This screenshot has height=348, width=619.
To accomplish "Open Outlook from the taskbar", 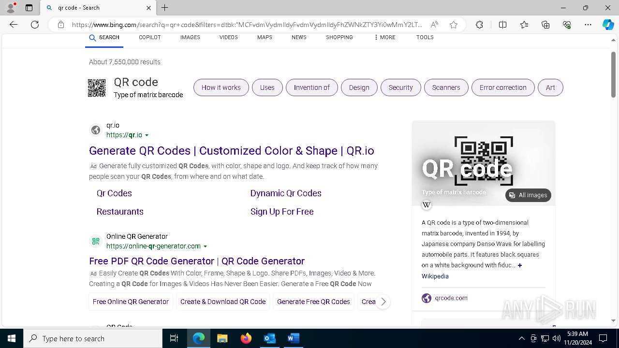I will click(x=269, y=338).
